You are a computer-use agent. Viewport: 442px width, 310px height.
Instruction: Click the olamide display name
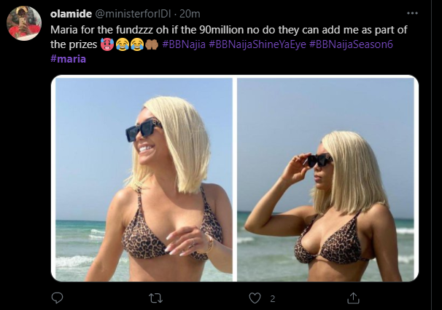click(x=71, y=14)
